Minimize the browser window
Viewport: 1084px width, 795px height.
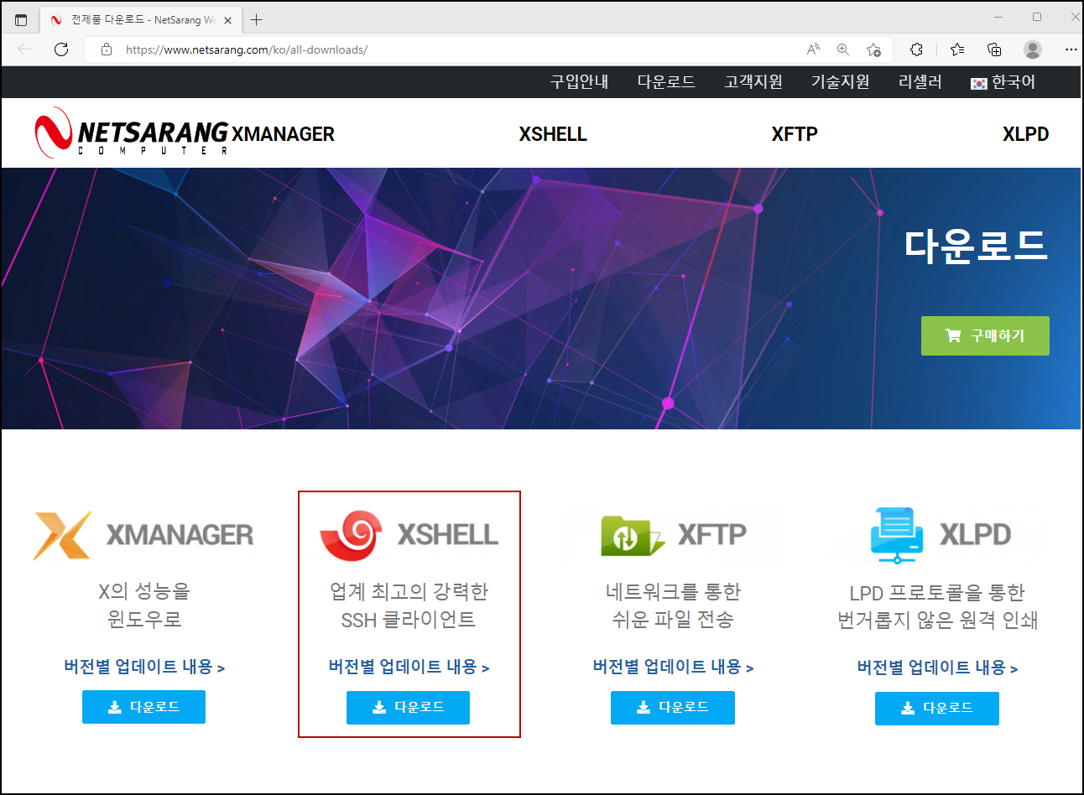pyautogui.click(x=998, y=17)
